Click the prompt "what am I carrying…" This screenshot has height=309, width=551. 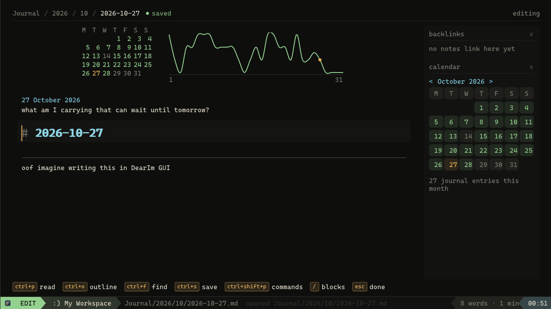pyautogui.click(x=116, y=110)
